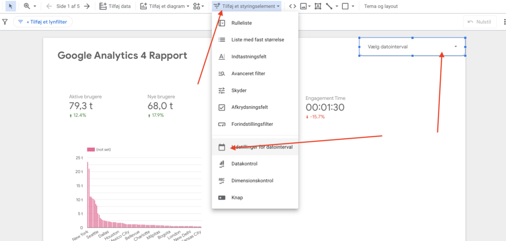Choose the date range control menu item

pyautogui.click(x=255, y=147)
